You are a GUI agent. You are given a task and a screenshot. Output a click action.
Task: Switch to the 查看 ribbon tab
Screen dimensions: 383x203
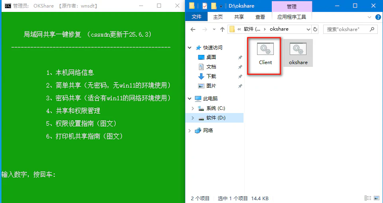point(260,17)
